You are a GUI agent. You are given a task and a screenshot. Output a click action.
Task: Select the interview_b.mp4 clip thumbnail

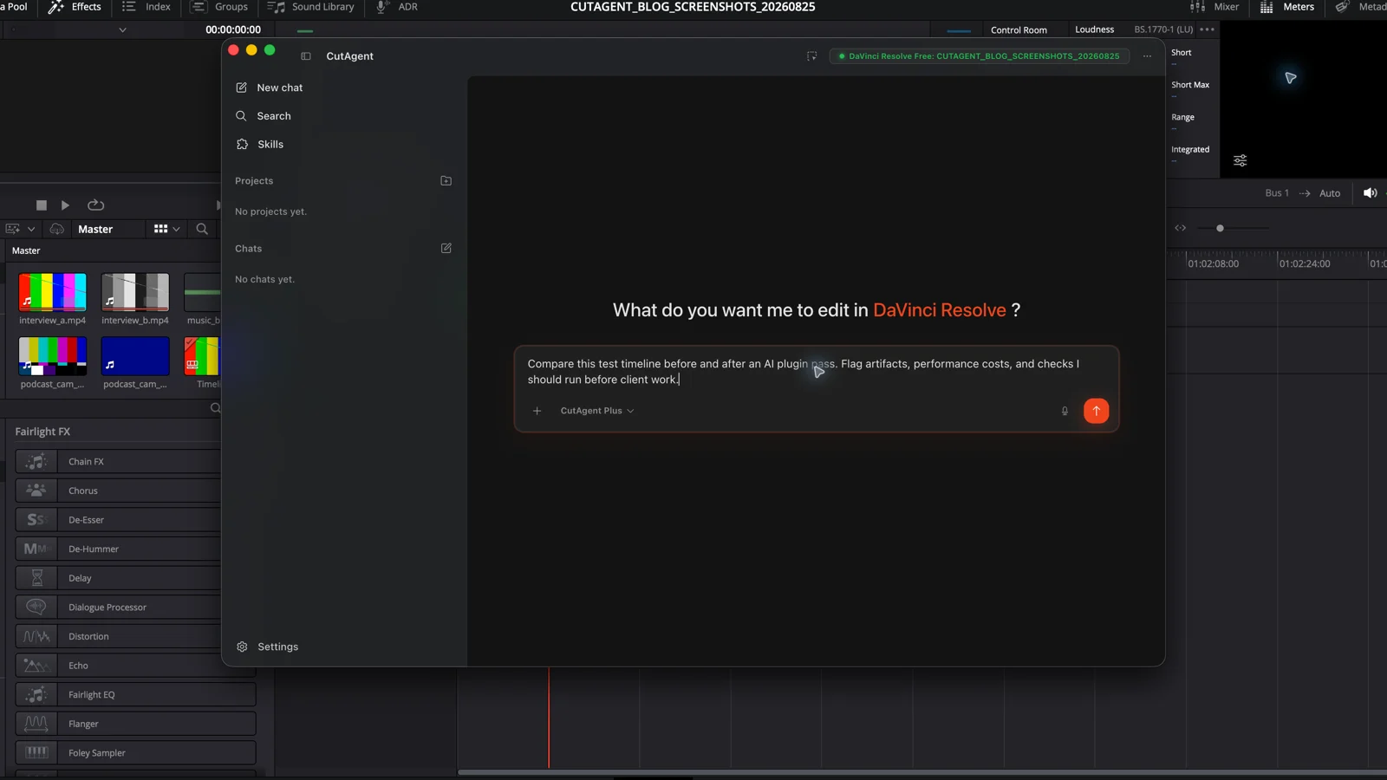click(135, 292)
